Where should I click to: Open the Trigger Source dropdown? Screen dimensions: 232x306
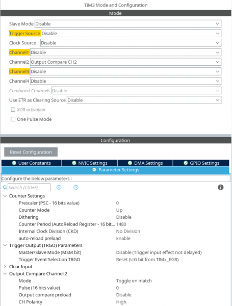coord(131,33)
